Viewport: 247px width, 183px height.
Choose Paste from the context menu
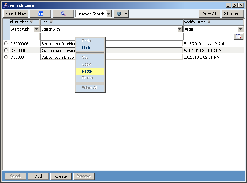87,71
